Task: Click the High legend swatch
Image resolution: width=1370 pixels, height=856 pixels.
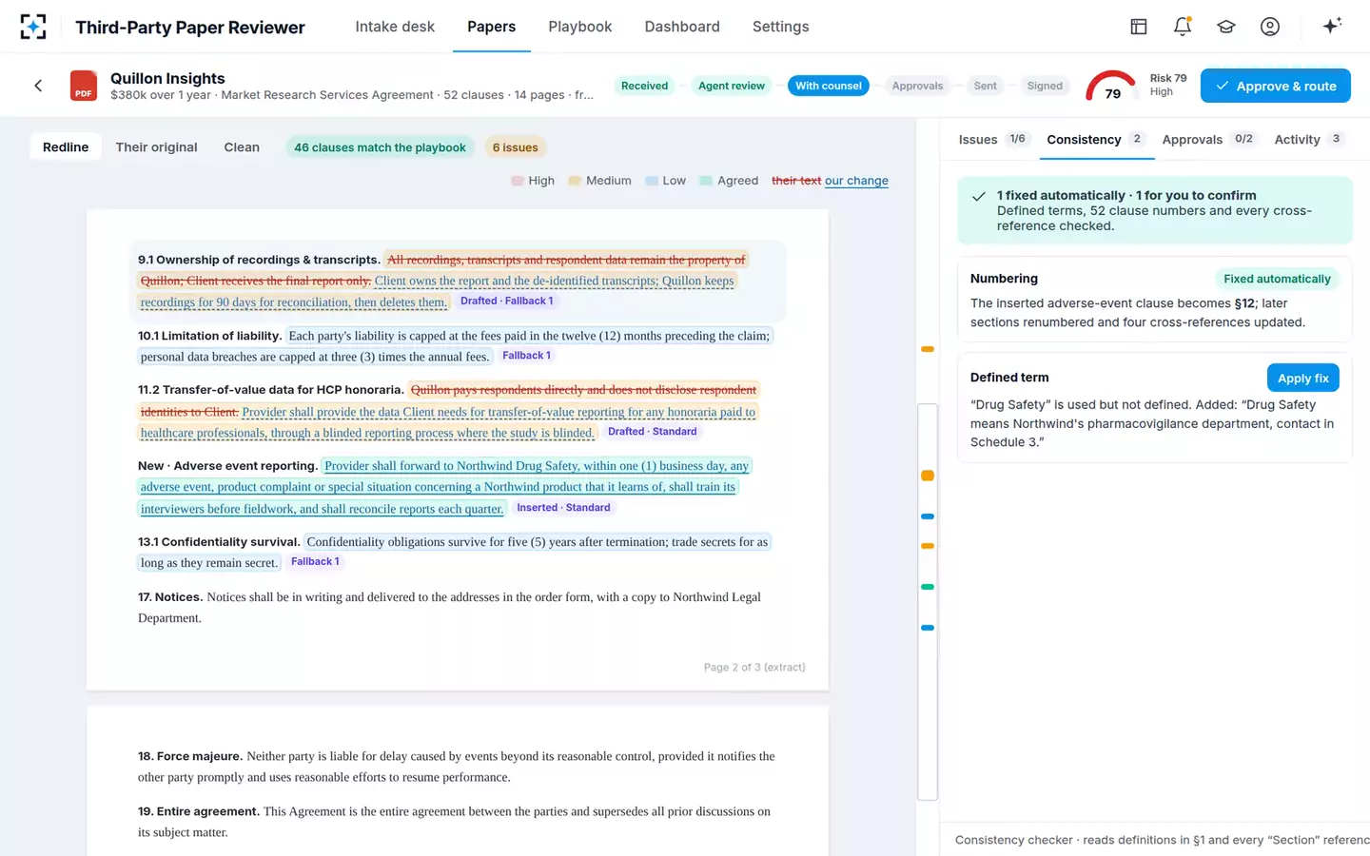Action: coord(518,181)
